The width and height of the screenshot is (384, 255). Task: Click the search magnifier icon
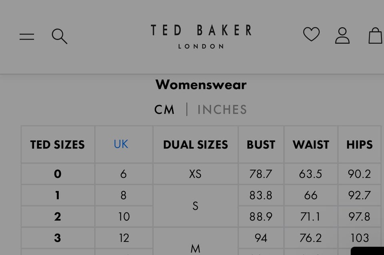tap(59, 36)
